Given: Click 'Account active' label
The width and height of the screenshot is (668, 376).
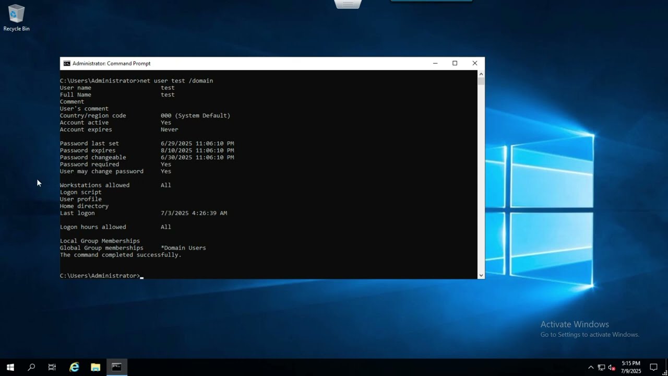Looking at the screenshot, I should pos(84,123).
